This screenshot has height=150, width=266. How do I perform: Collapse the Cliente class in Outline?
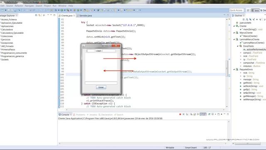[234, 26]
